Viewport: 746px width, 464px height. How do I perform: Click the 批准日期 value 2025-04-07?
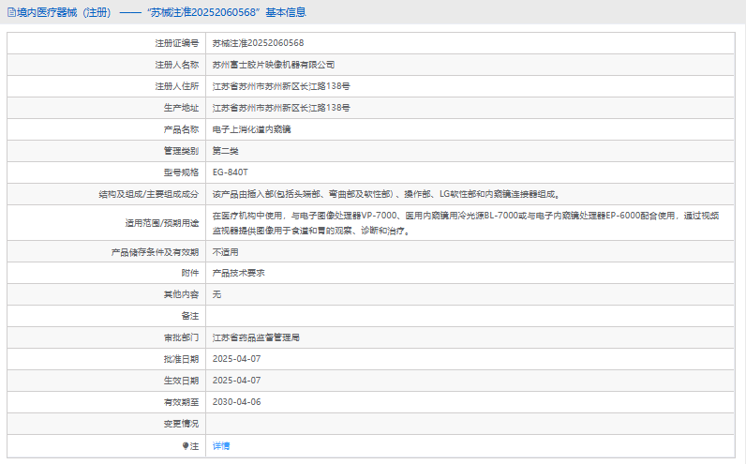point(236,359)
